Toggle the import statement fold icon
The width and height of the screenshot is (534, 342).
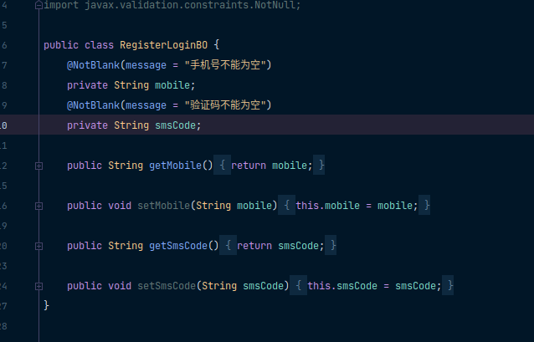tap(39, 5)
